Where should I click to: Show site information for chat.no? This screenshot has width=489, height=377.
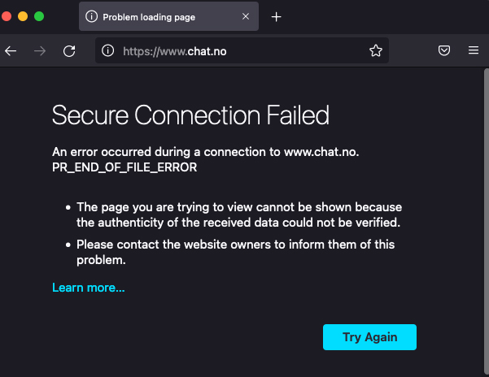[x=107, y=50]
